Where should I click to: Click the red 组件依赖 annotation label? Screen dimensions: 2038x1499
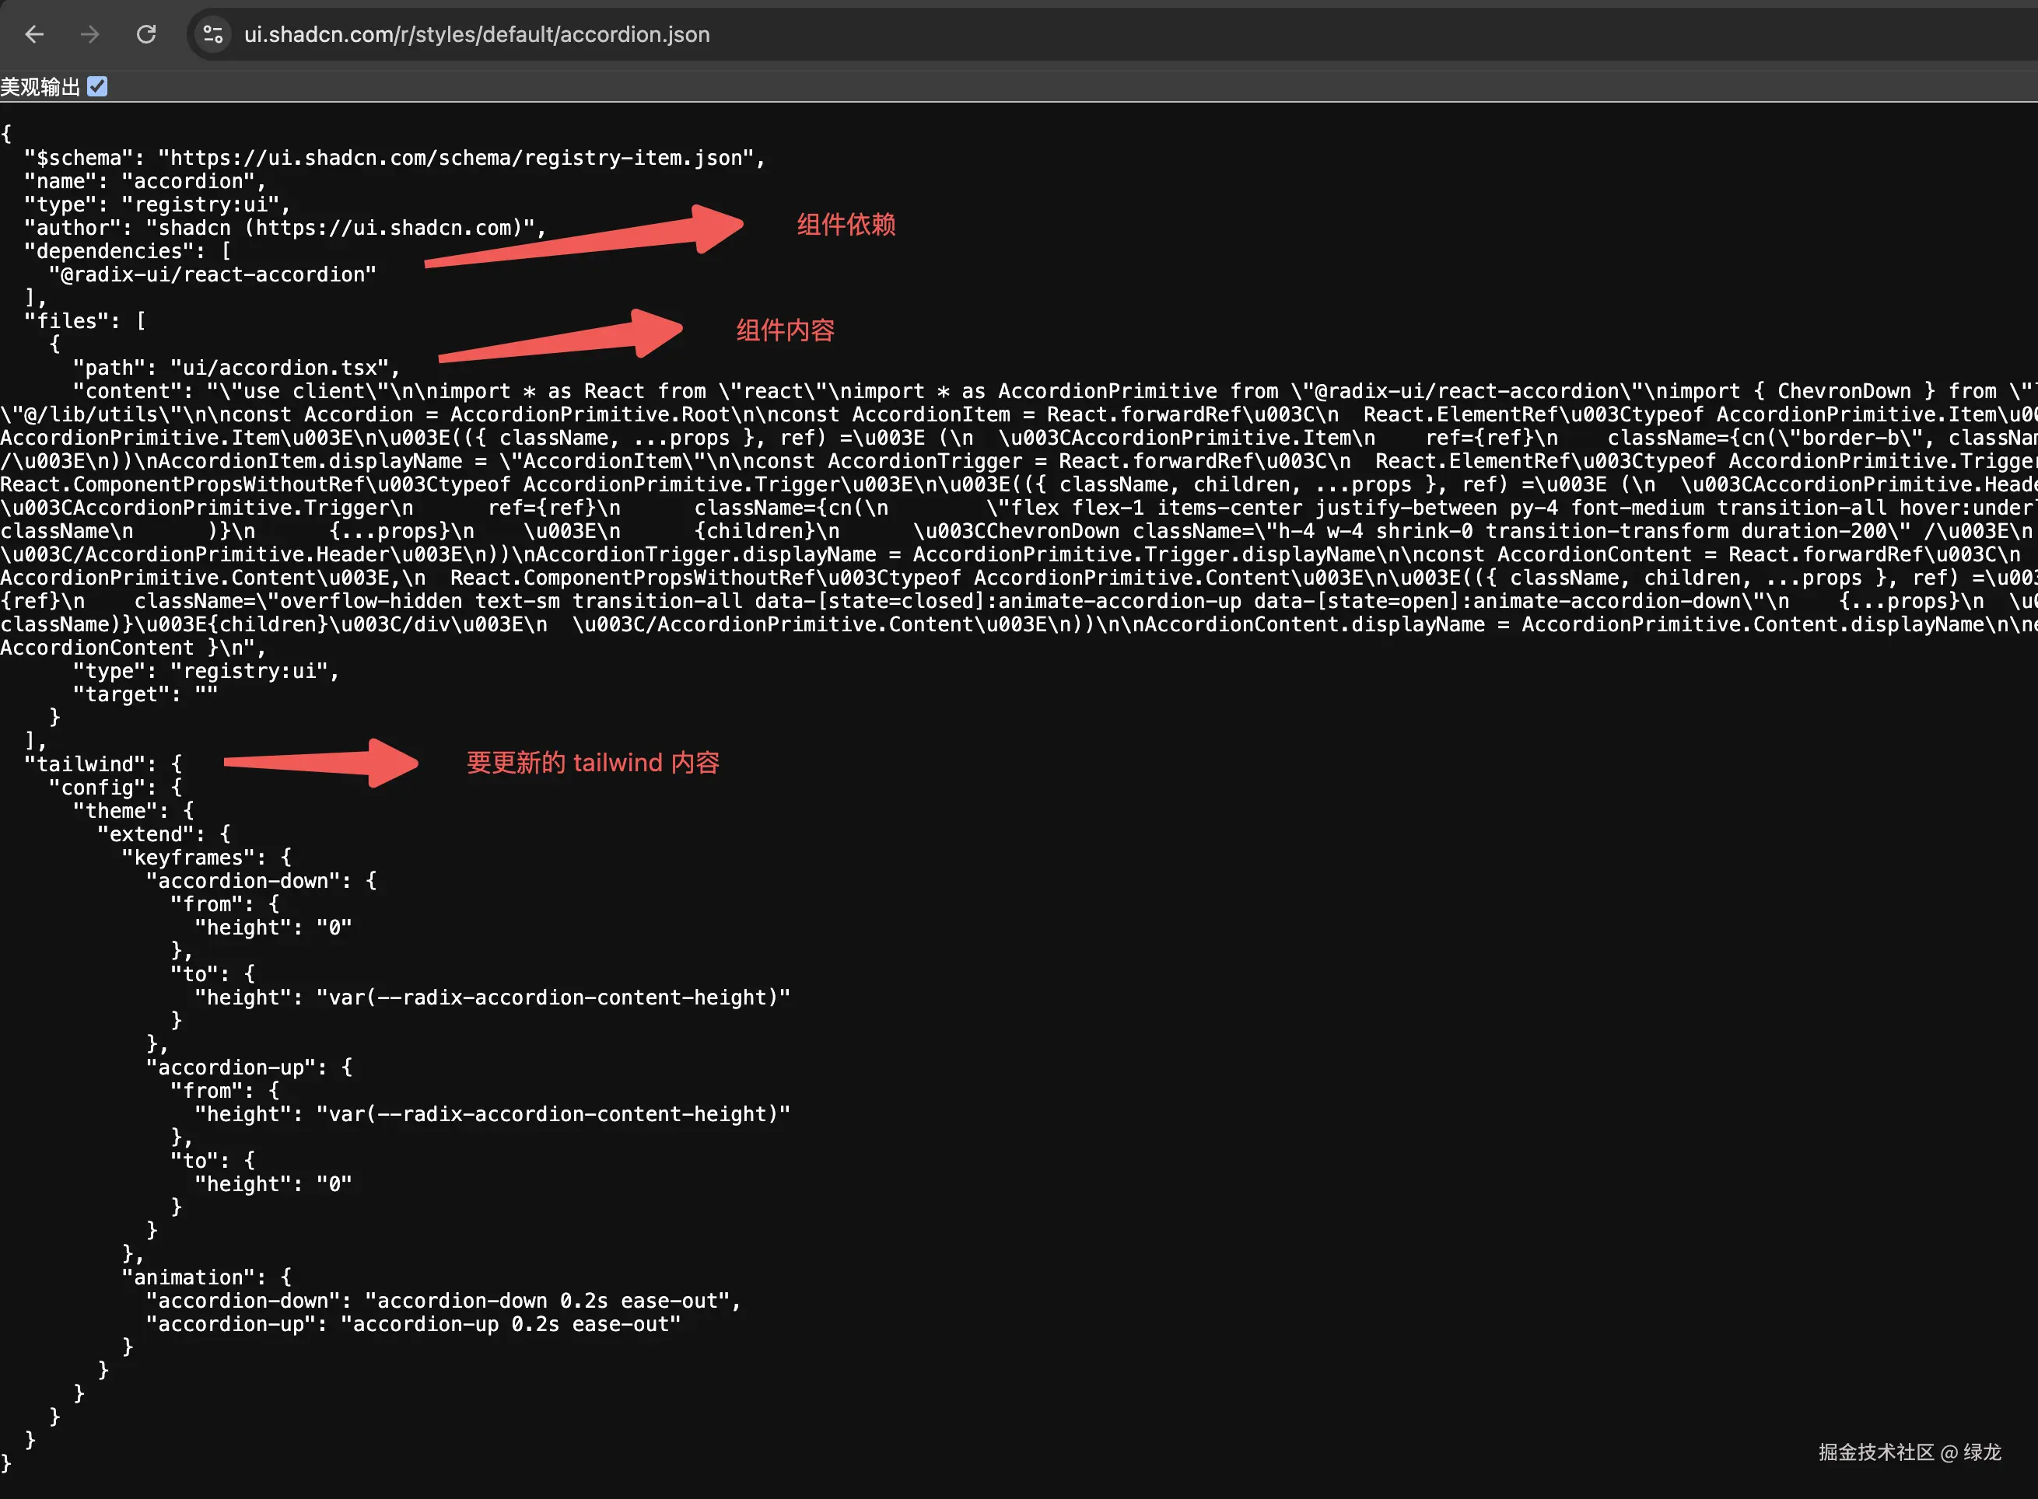tap(846, 224)
